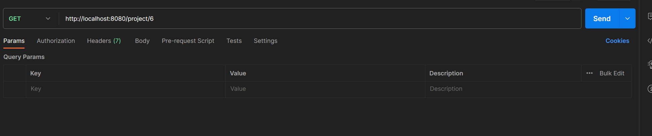This screenshot has height=136, width=652.
Task: Go to the Pre-request Script tab
Action: (188, 41)
